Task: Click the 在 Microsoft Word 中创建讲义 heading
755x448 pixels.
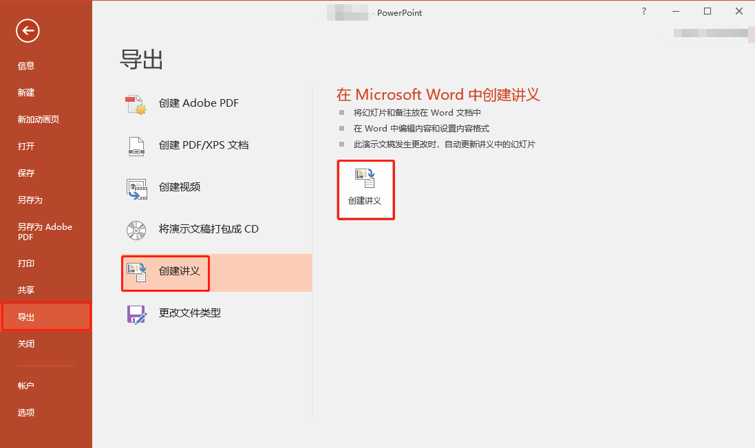Action: click(438, 94)
